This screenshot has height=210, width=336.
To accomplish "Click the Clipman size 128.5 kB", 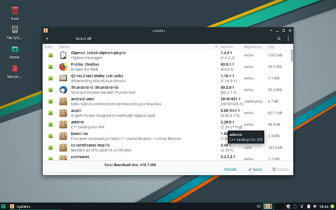I will click(x=275, y=55).
